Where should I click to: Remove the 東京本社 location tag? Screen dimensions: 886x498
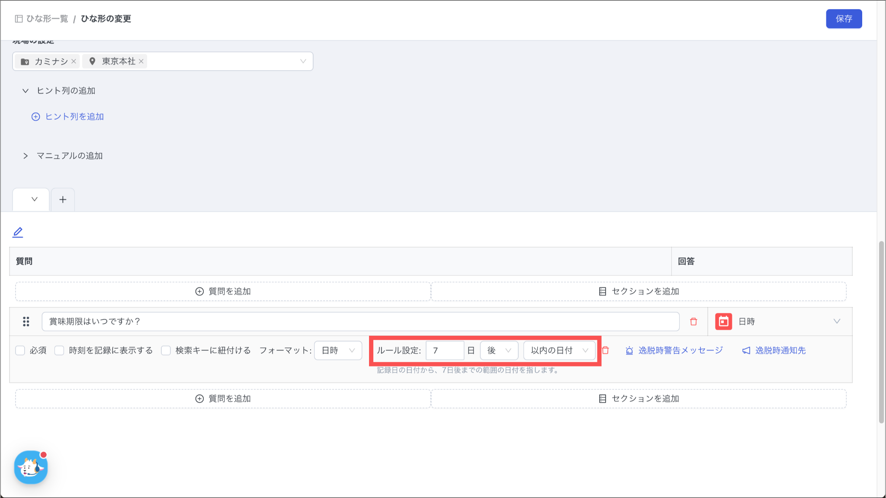pyautogui.click(x=141, y=61)
